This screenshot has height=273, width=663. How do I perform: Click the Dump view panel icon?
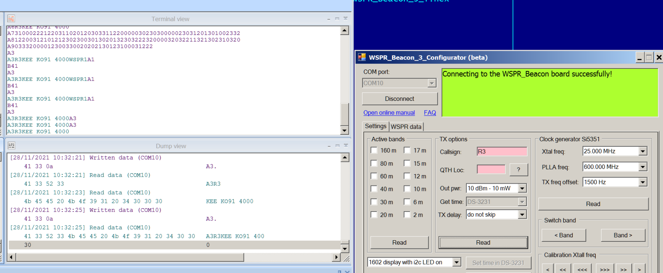pyautogui.click(x=11, y=146)
